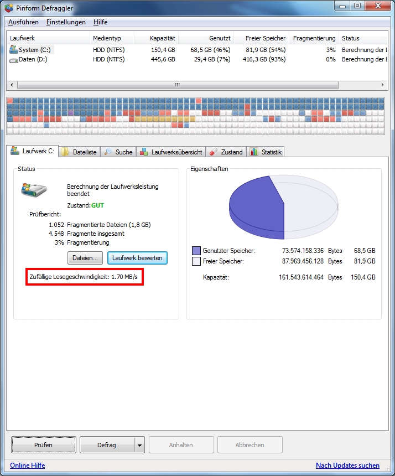Expand the Defrag dropdown arrow
395x476 pixels.
[x=139, y=445]
